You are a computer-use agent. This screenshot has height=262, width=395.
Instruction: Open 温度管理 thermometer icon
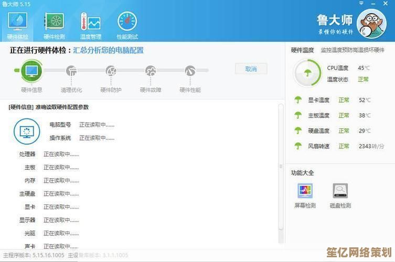pos(90,25)
